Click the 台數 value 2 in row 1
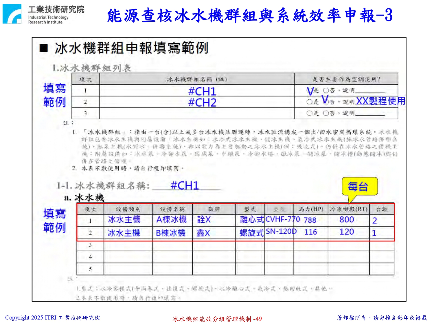The width and height of the screenshot is (434, 325). 375,221
